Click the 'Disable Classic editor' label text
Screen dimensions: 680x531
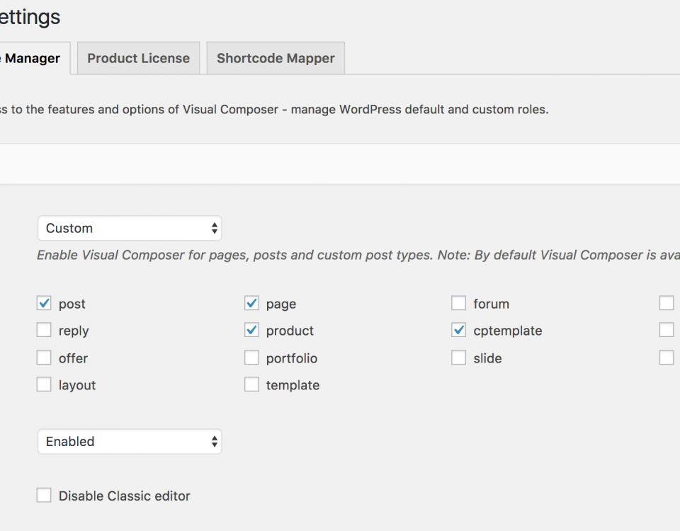[x=125, y=496]
